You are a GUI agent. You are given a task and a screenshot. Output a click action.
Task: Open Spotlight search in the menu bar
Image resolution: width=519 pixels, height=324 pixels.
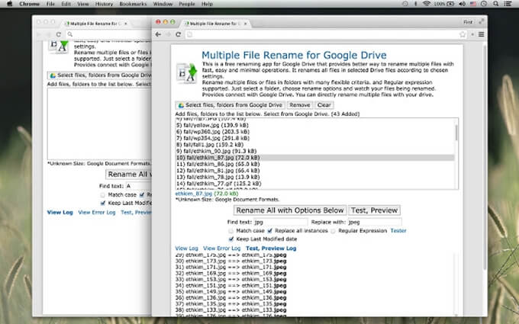[x=499, y=4]
